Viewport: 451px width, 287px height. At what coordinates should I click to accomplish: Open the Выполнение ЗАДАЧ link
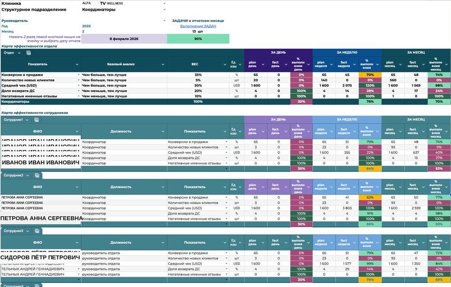[198, 26]
